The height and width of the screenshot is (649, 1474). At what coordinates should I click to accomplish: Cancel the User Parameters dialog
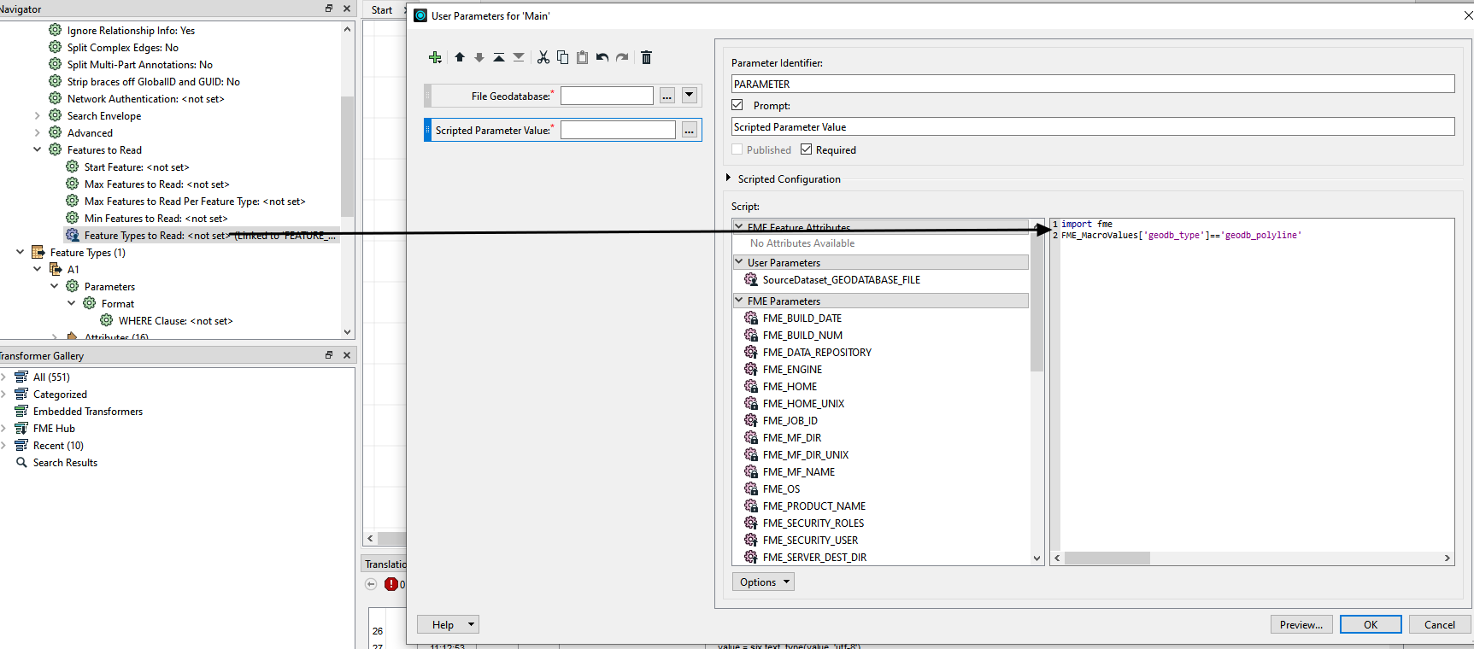coord(1440,624)
